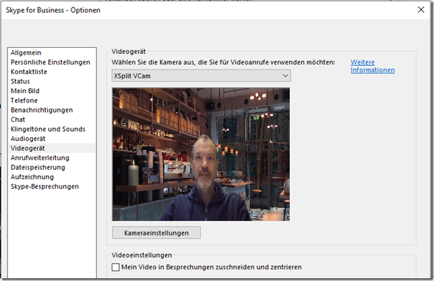The image size is (434, 281).
Task: Close the Skype for Business options dialog
Action: [421, 9]
